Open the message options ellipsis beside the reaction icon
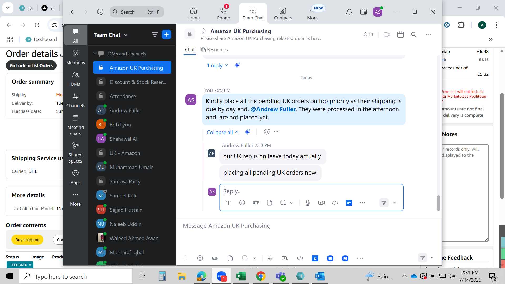This screenshot has height=284, width=505. (x=276, y=132)
